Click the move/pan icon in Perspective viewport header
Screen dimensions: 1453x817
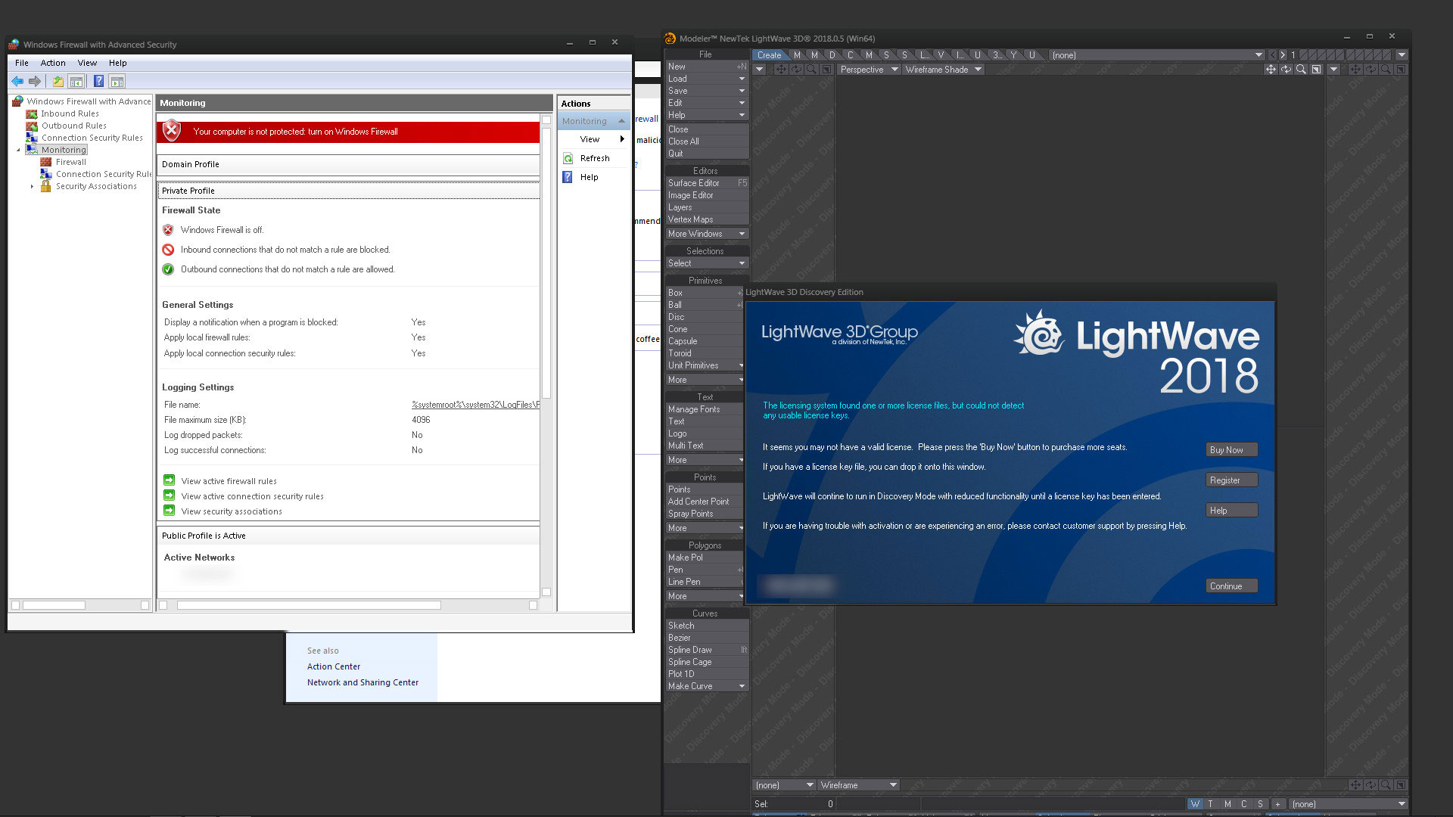(x=1271, y=70)
